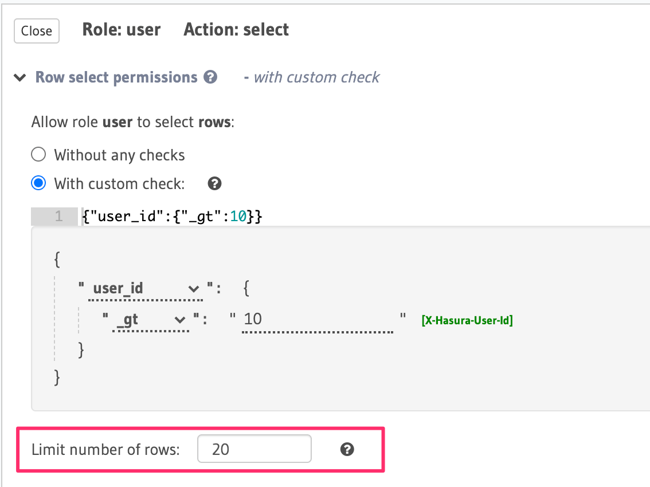Show help for Limit number of rows
This screenshot has width=650, height=487.
[x=347, y=449]
